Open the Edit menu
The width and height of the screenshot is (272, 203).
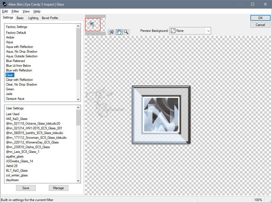[x=5, y=11]
